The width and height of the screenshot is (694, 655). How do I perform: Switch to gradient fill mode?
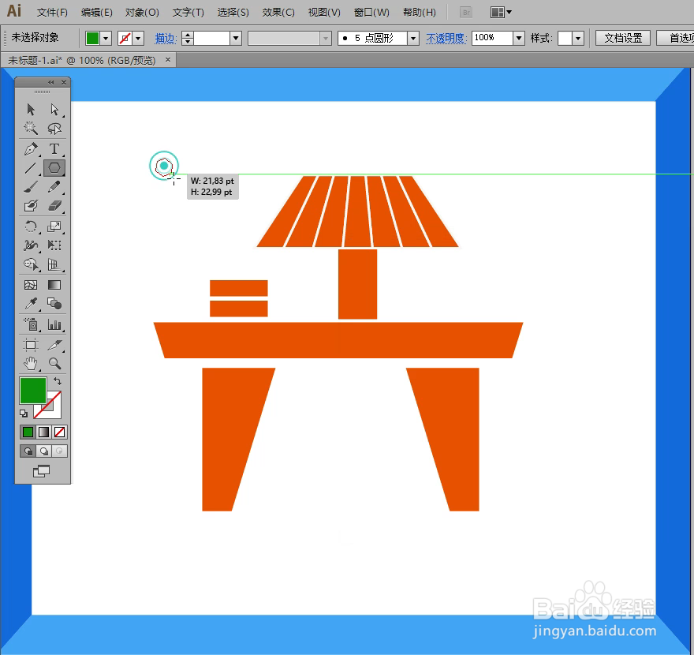click(x=44, y=432)
